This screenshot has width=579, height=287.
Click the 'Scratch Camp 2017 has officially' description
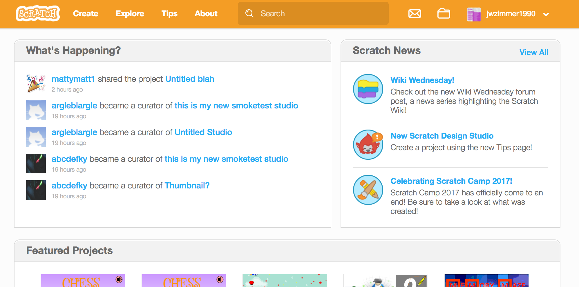[x=467, y=202]
